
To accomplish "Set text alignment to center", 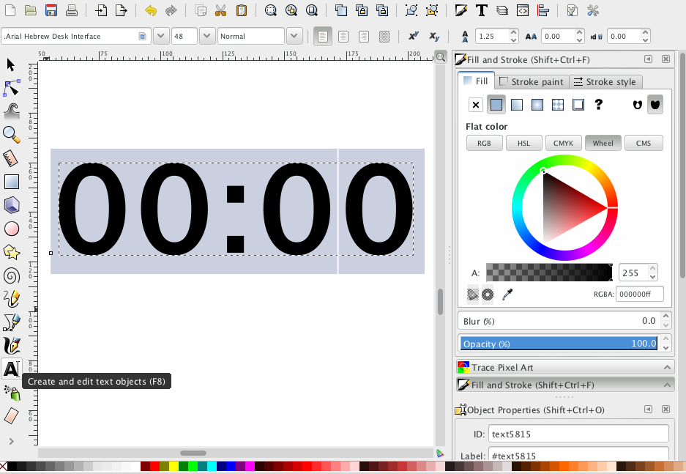I will click(x=343, y=37).
